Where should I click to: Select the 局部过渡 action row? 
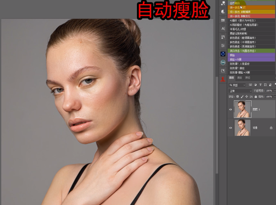coord(251,33)
